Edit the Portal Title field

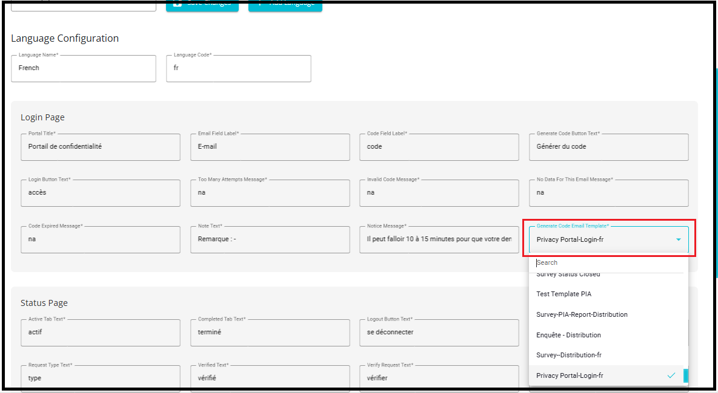tap(100, 147)
